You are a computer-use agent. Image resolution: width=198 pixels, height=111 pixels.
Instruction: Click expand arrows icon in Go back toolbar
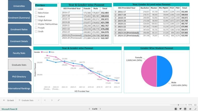59,100
